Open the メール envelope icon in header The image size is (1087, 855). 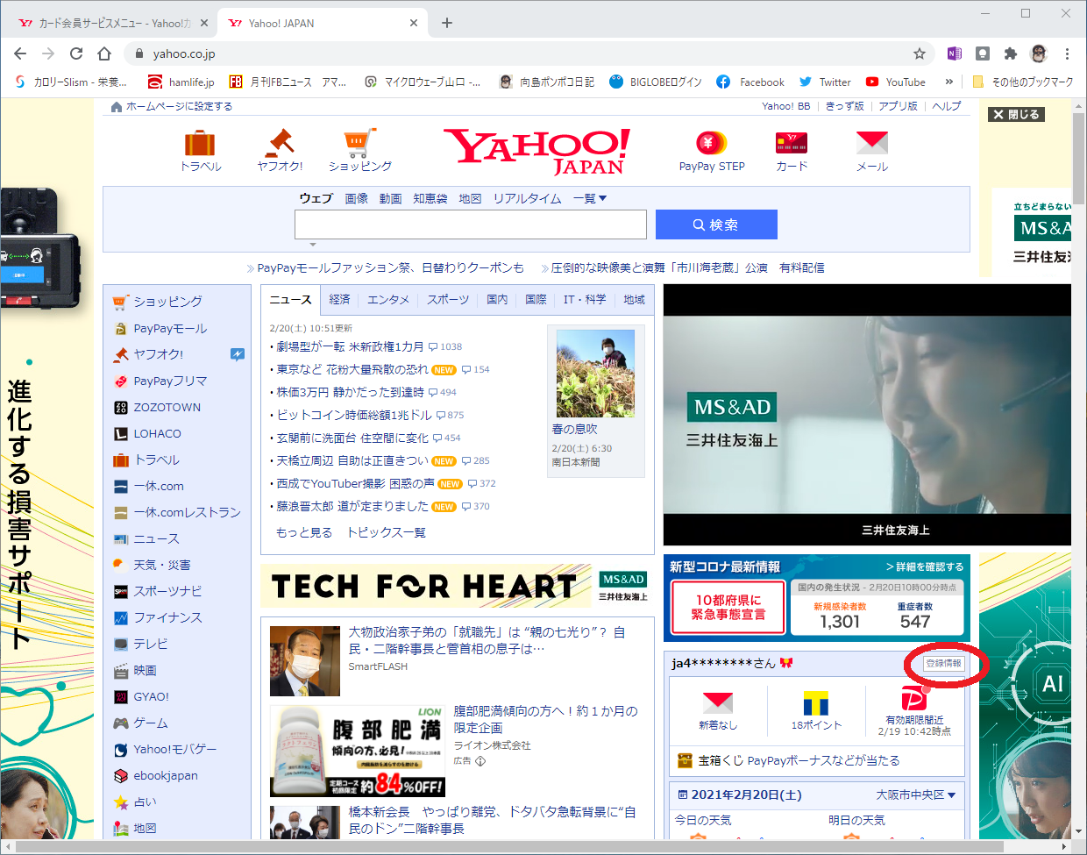(x=871, y=143)
